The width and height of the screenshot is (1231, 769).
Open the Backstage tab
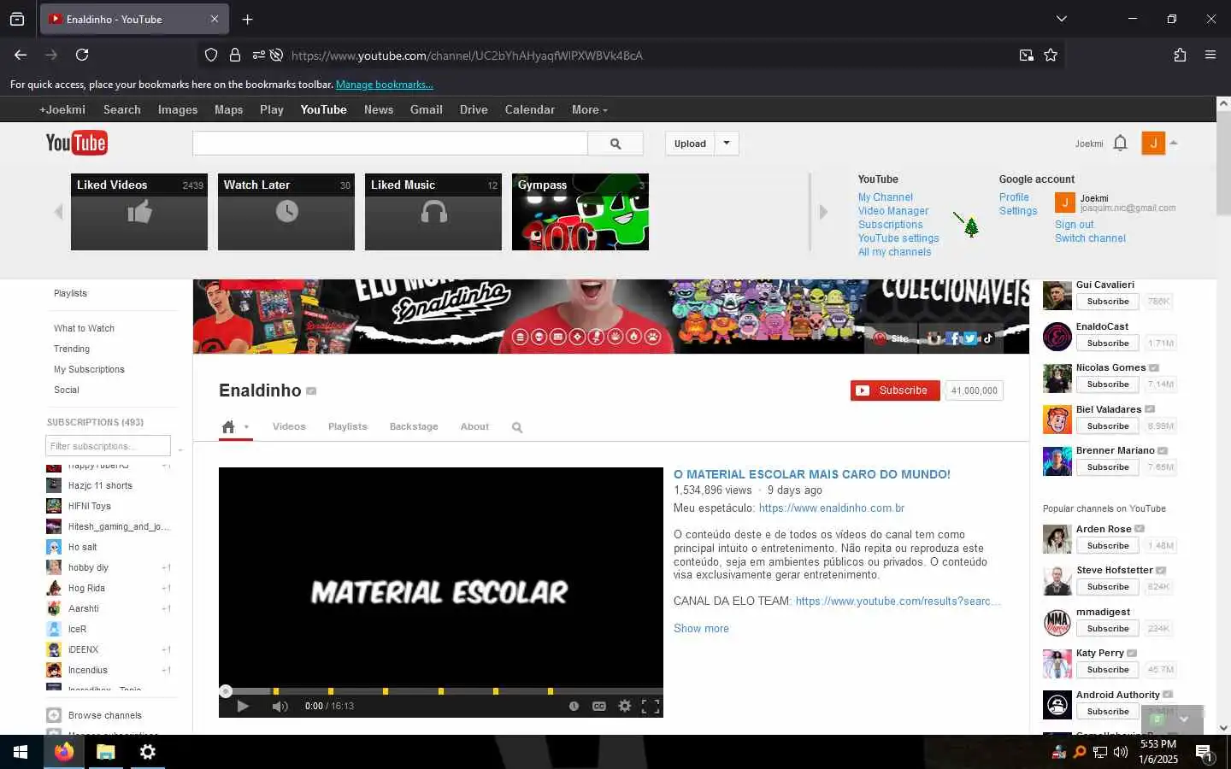click(414, 426)
